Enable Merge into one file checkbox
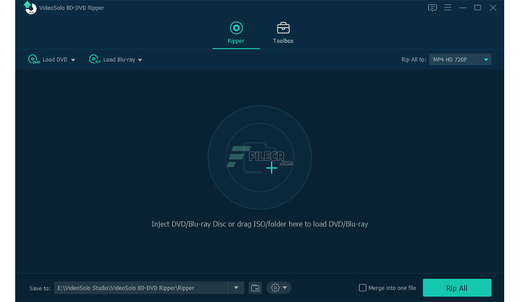 363,288
